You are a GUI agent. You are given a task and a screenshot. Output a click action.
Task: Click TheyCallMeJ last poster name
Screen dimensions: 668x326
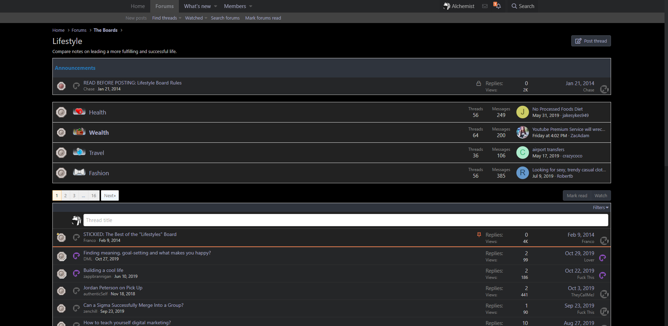pos(582,295)
